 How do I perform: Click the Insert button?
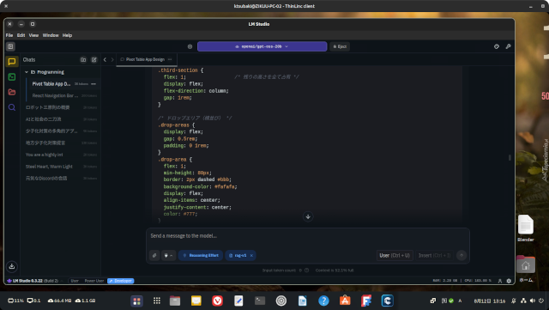tap(434, 255)
